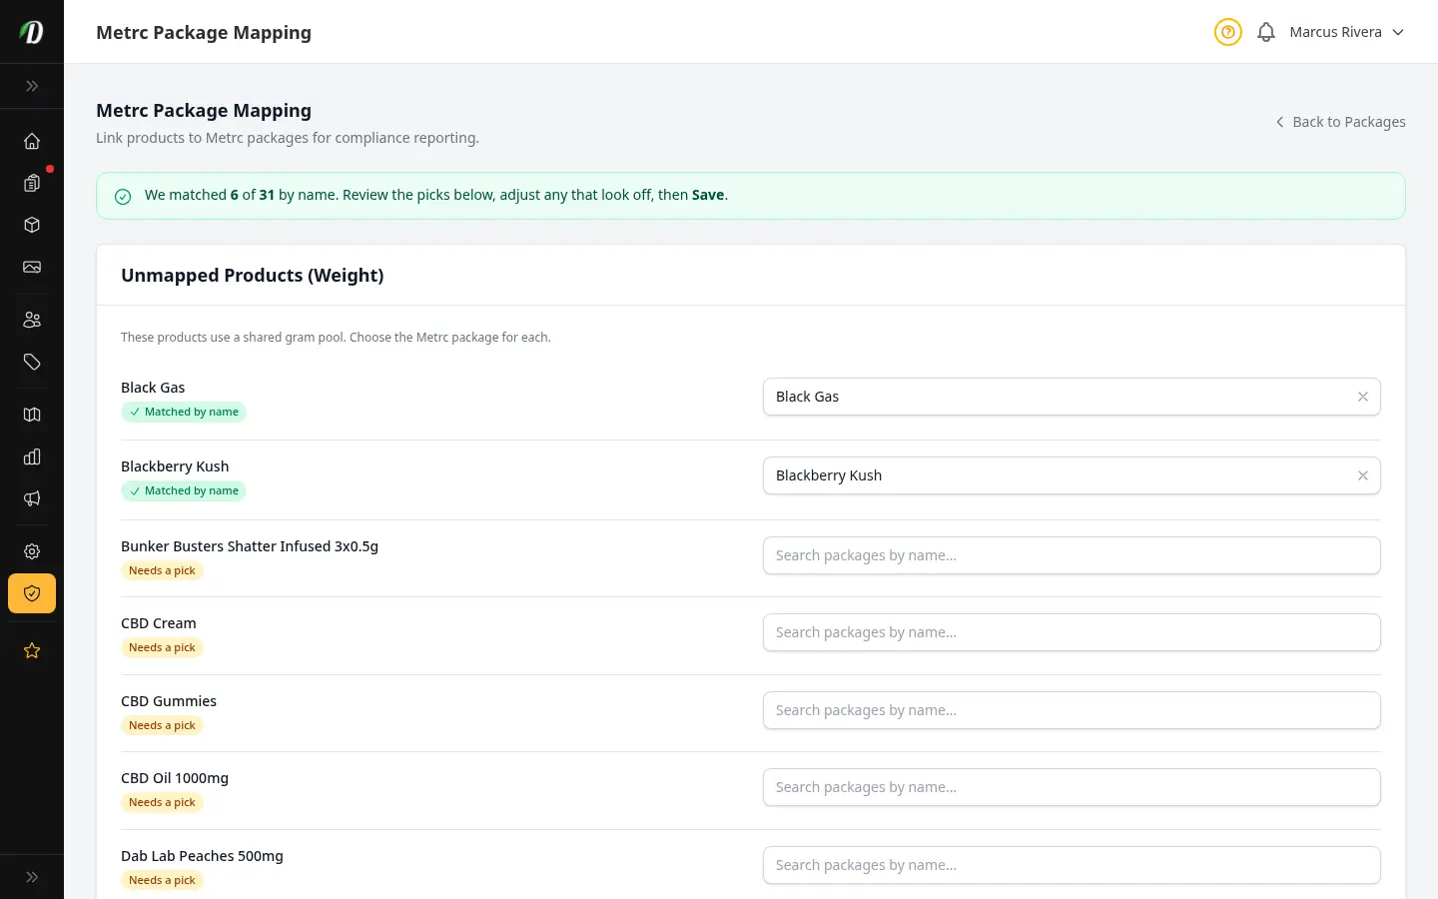Image resolution: width=1438 pixels, height=899 pixels.
Task: Search packages for CBD Cream
Action: (x=1072, y=632)
